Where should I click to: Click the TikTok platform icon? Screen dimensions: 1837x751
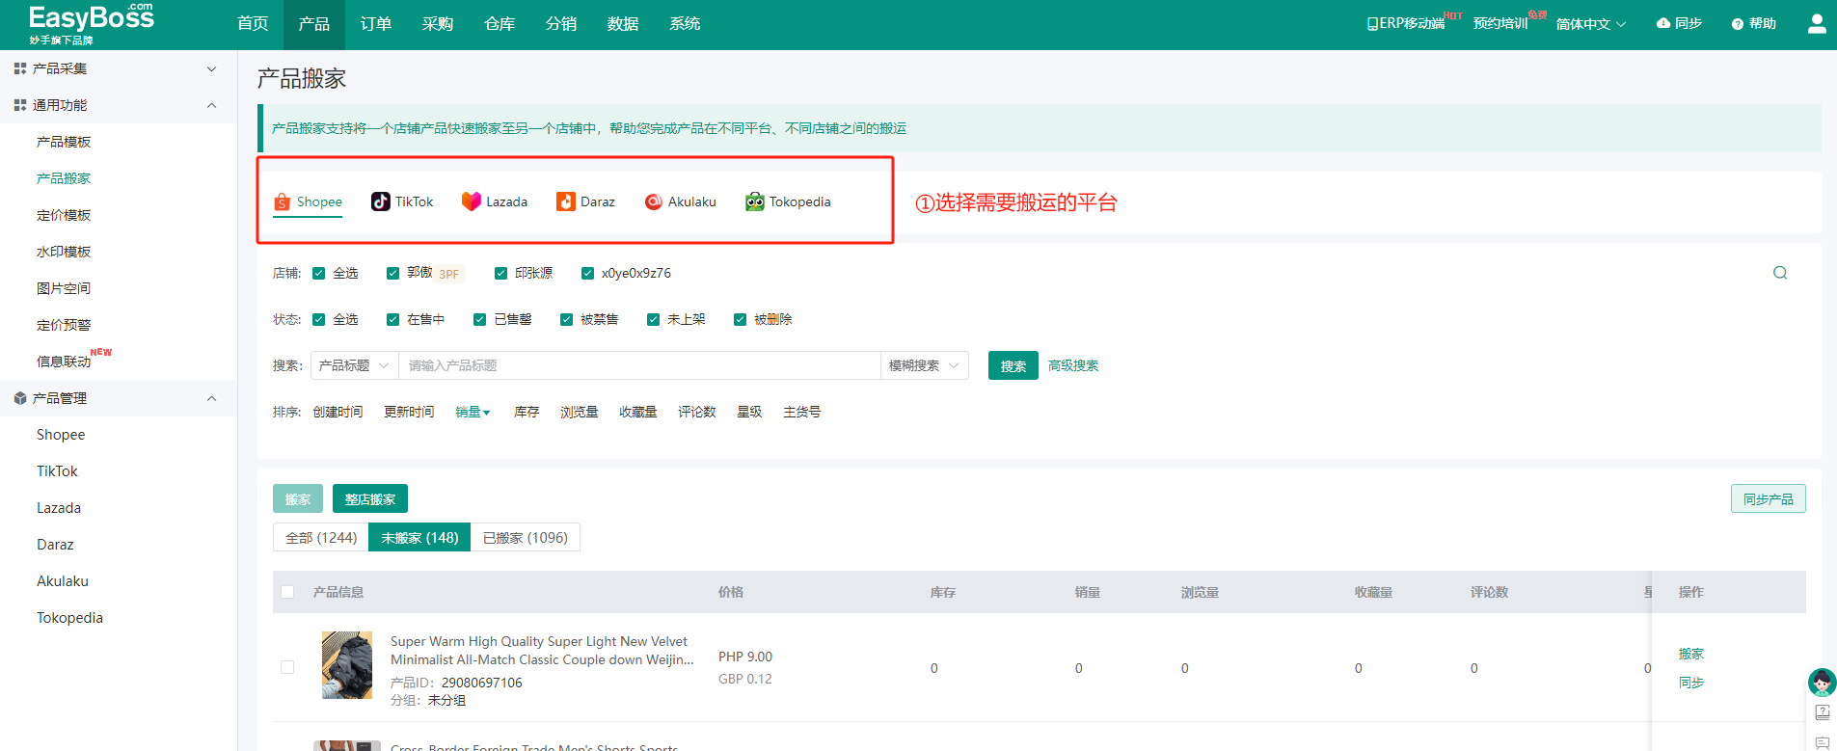tap(381, 201)
